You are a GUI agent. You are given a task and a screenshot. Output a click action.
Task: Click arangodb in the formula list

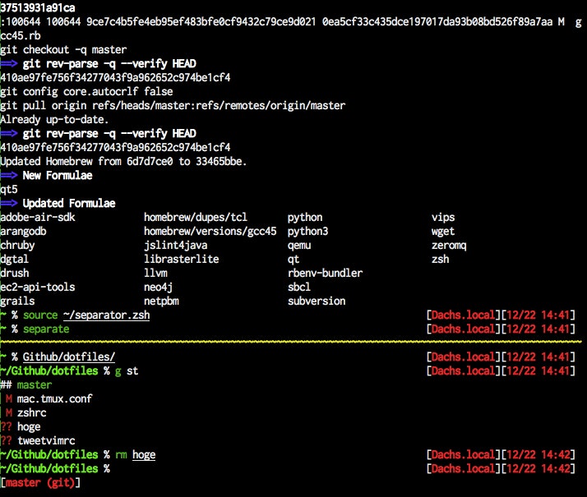(x=23, y=232)
